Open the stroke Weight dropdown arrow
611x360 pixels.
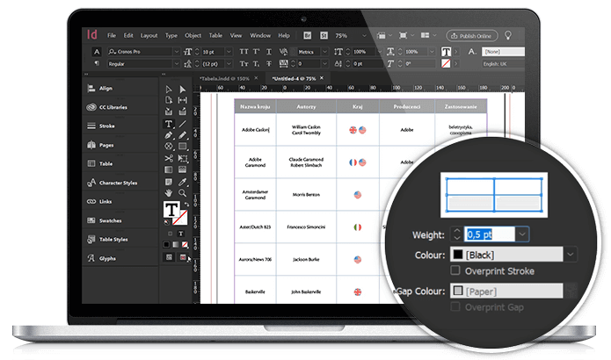[x=522, y=234]
